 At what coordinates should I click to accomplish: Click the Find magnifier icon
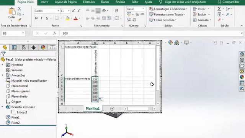pyautogui.click(x=228, y=15)
